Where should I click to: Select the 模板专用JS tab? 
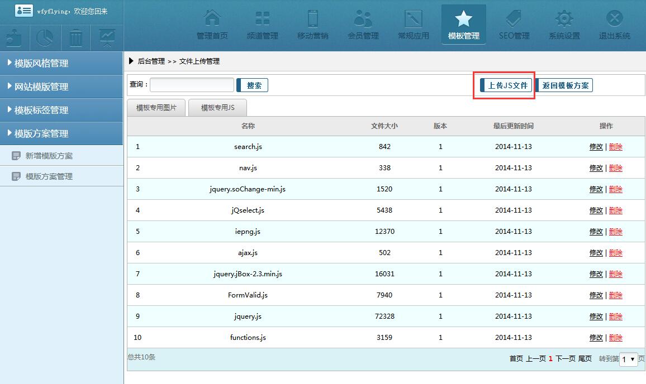coord(217,108)
